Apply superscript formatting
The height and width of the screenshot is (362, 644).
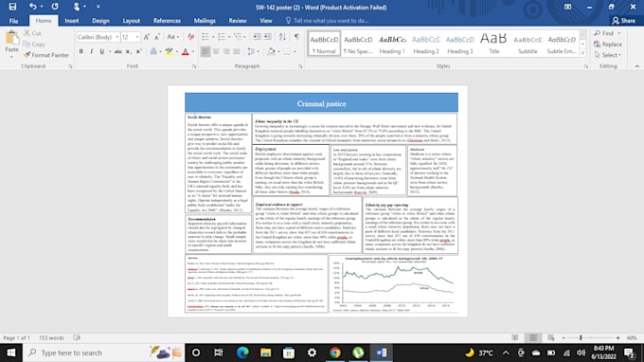tap(139, 51)
